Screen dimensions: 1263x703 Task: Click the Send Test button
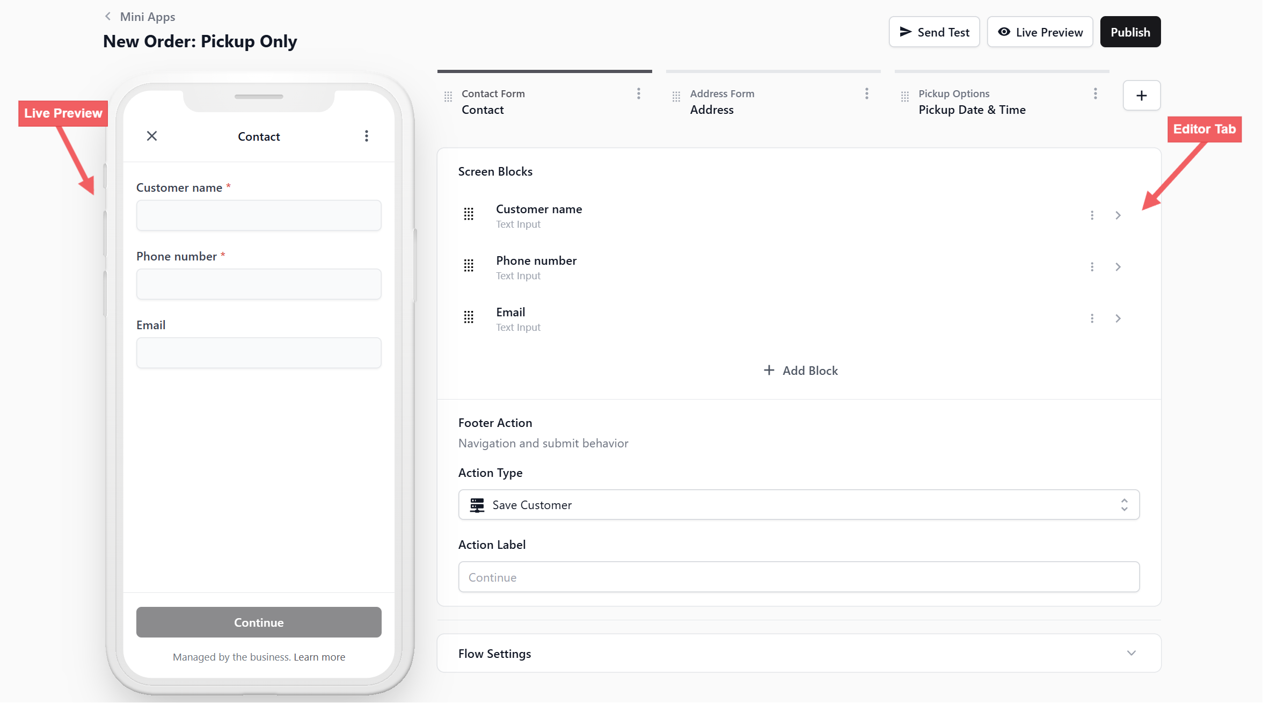pyautogui.click(x=934, y=32)
